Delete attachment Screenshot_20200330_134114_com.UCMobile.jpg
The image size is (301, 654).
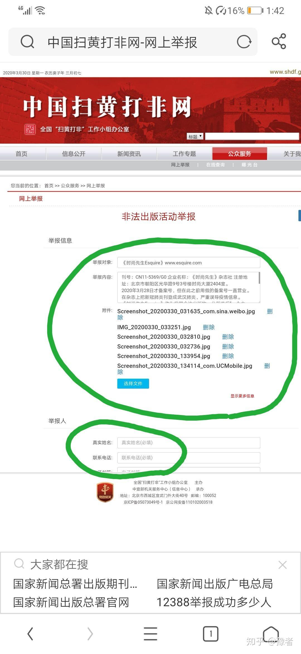(x=267, y=366)
